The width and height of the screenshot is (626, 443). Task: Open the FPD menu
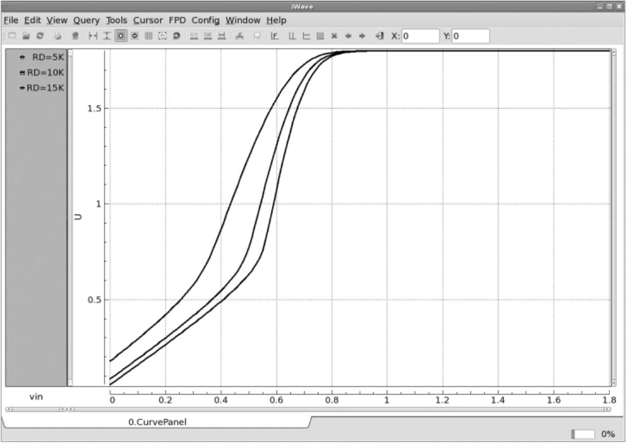177,20
